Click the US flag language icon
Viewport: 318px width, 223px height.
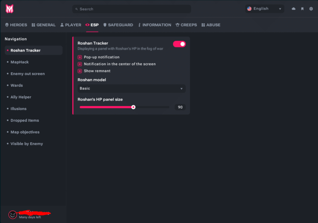(x=249, y=9)
